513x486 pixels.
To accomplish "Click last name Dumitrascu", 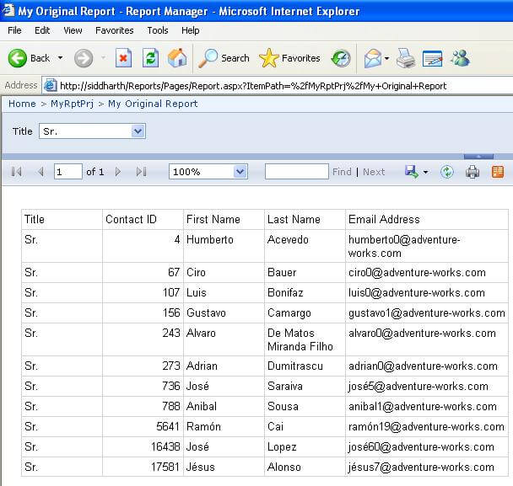I will tap(295, 366).
